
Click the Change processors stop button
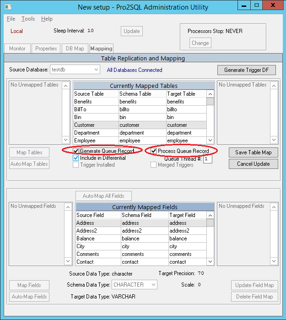point(200,43)
